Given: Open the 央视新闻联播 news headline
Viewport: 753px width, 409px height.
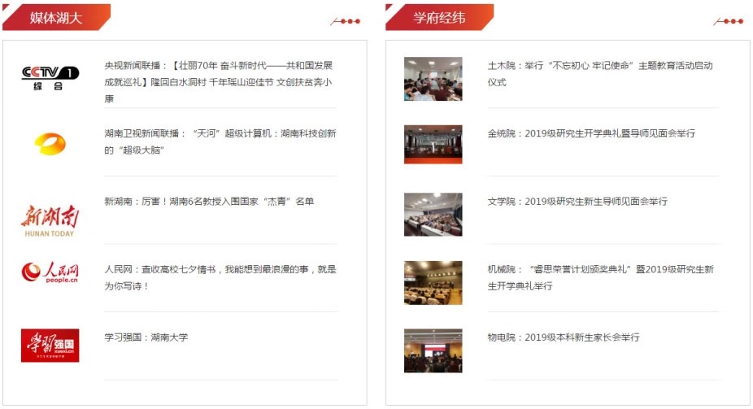Looking at the screenshot, I should [219, 81].
